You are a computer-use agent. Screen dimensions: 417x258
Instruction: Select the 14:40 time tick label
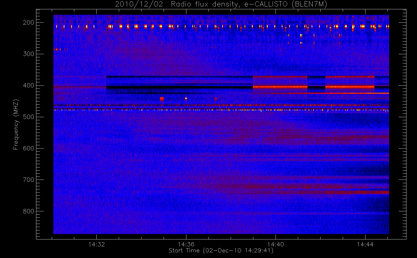(x=276, y=244)
